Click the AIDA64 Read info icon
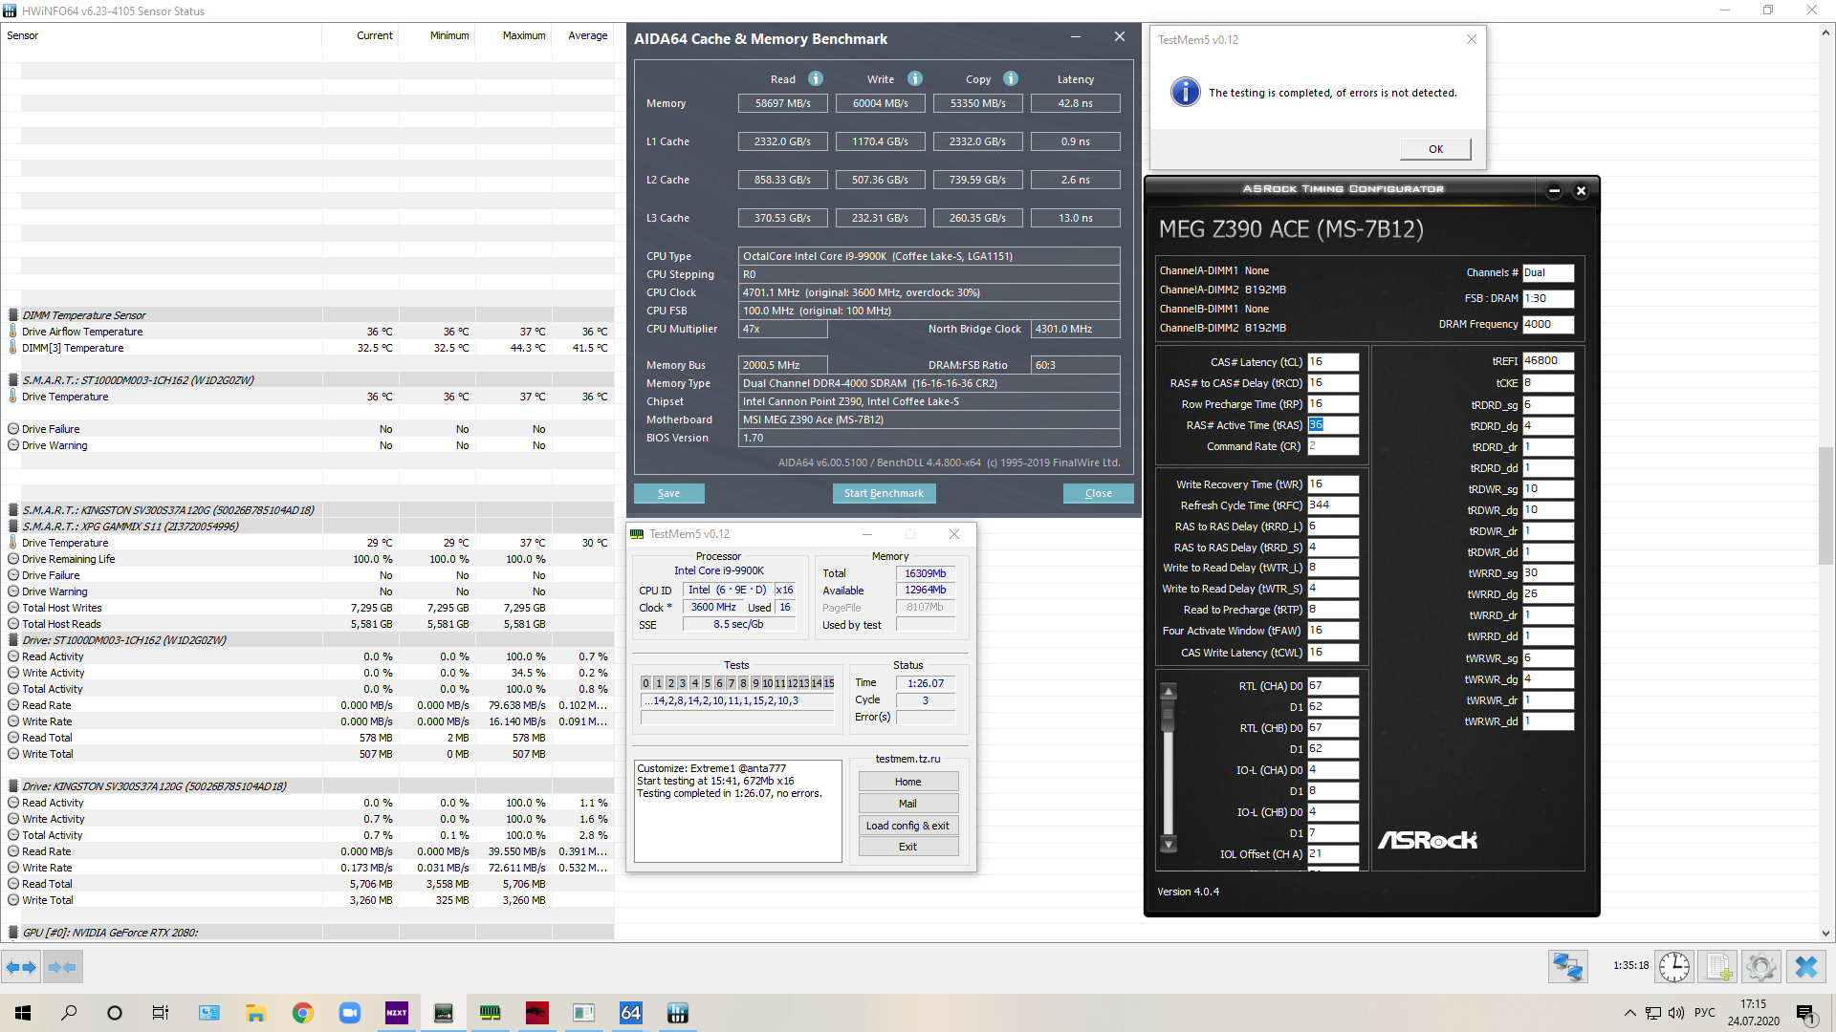The image size is (1836, 1032). pos(816,78)
